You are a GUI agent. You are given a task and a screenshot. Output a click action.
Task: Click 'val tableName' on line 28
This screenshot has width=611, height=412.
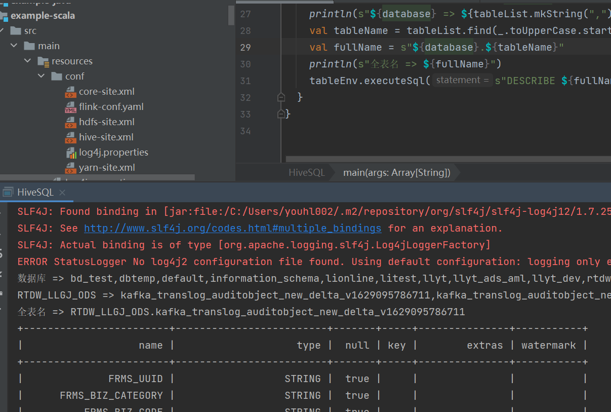click(349, 30)
